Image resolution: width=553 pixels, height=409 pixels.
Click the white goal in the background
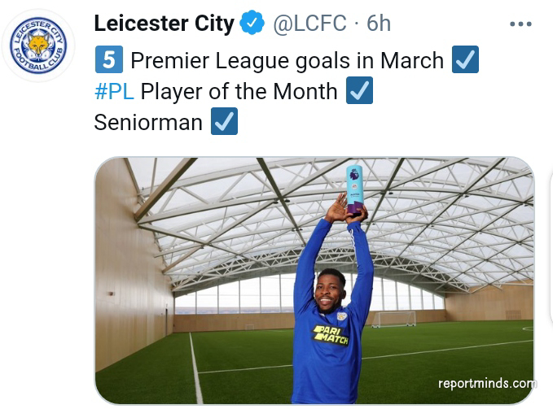392,318
